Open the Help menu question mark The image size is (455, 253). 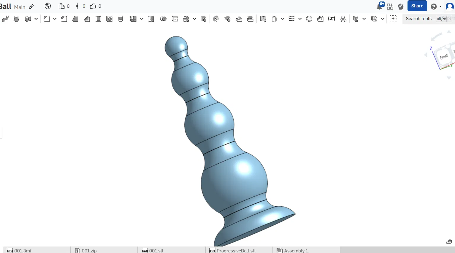434,7
